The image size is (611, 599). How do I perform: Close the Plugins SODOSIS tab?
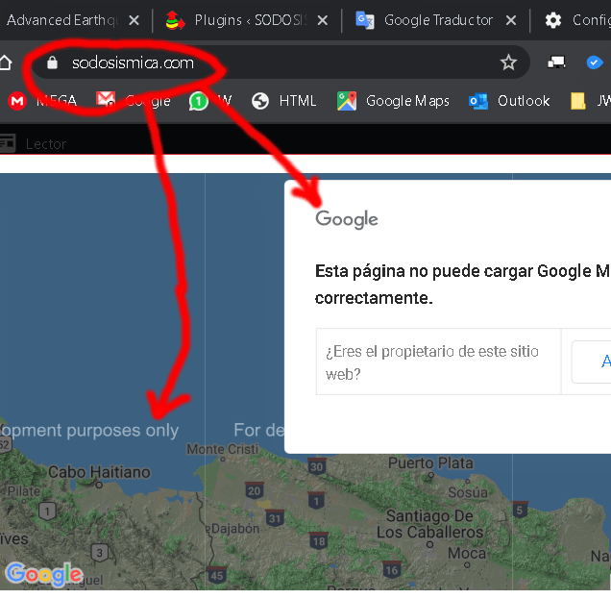click(x=322, y=20)
